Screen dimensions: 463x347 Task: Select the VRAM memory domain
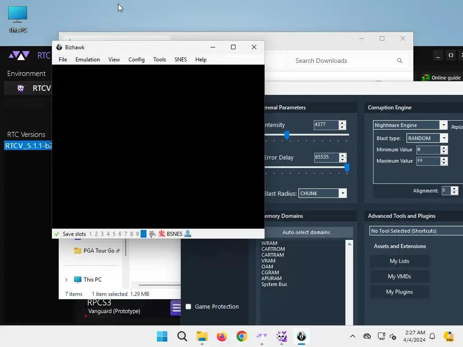268,261
